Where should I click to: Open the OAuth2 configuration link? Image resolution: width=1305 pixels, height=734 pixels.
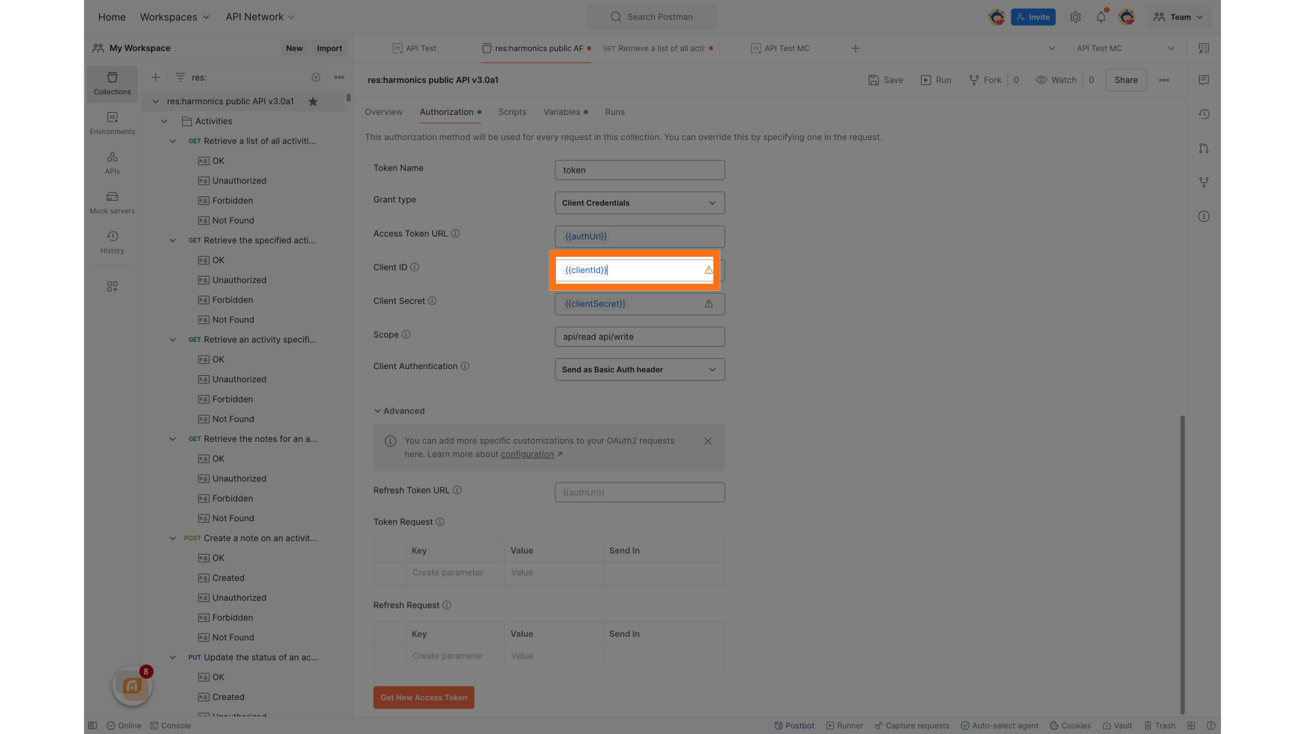[x=527, y=454]
